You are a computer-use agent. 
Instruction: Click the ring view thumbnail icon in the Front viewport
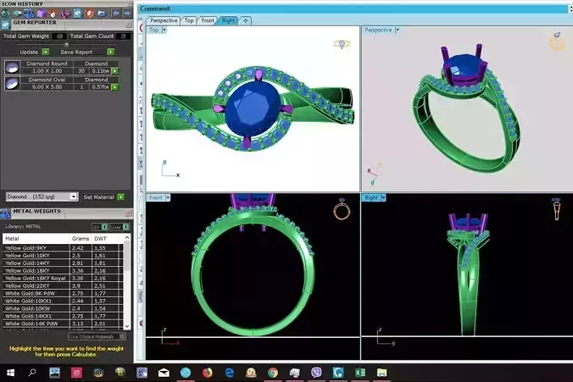click(342, 209)
